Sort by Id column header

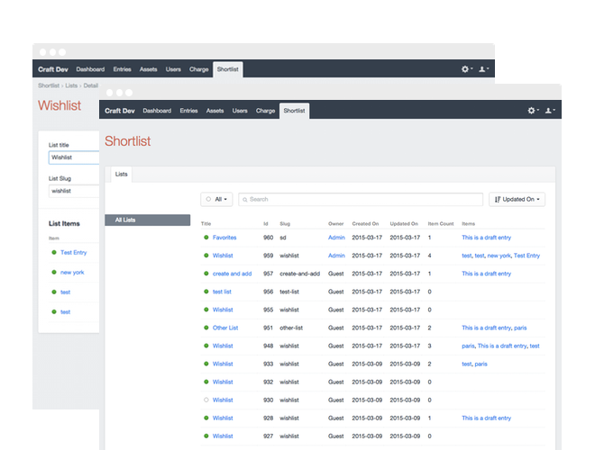[266, 224]
